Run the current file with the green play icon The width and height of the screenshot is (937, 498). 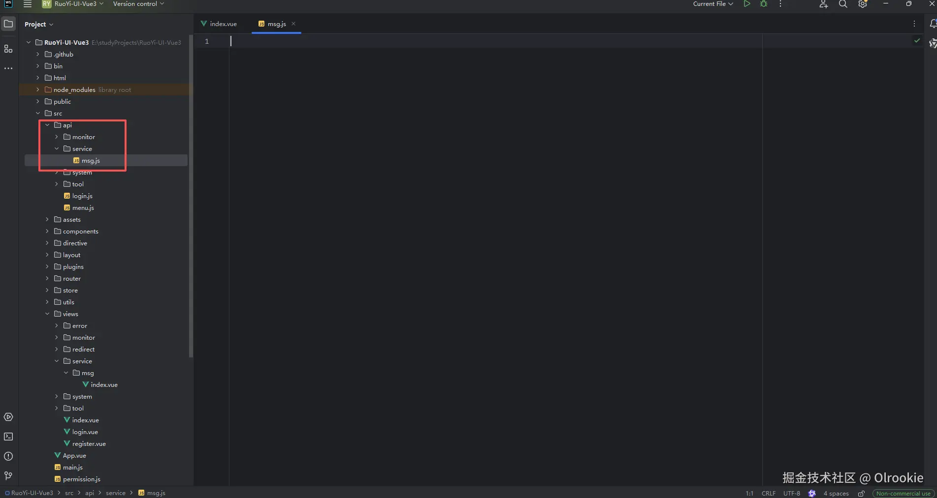tap(746, 4)
